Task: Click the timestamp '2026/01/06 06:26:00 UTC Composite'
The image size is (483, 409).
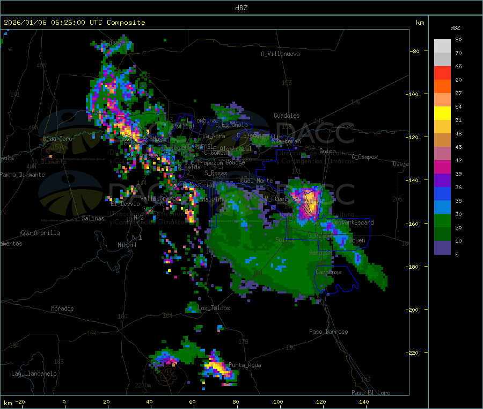Action: [74, 23]
